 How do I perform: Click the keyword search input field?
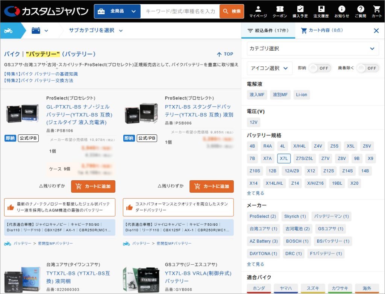(x=180, y=11)
